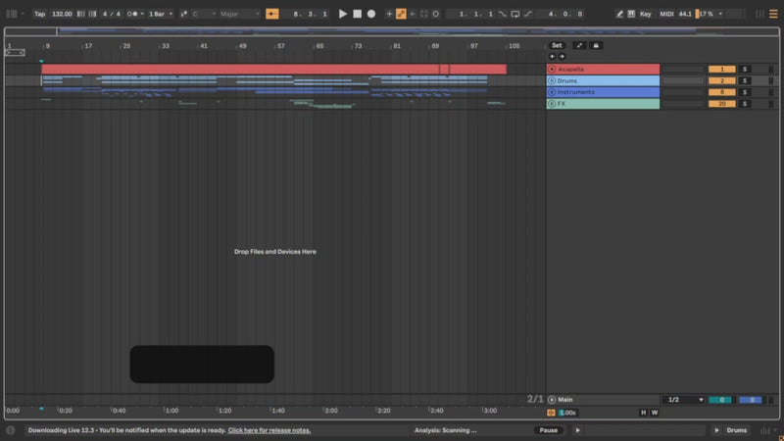Open the Major scale dropdown

click(x=240, y=14)
